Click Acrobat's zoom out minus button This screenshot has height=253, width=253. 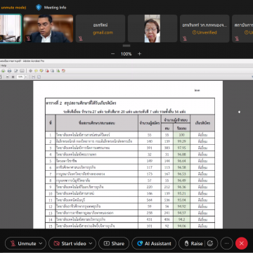pyautogui.click(x=8, y=77)
